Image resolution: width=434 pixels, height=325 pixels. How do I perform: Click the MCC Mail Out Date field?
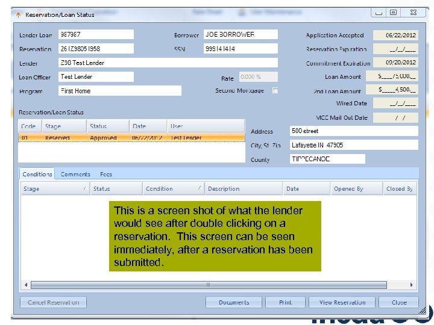click(x=395, y=118)
